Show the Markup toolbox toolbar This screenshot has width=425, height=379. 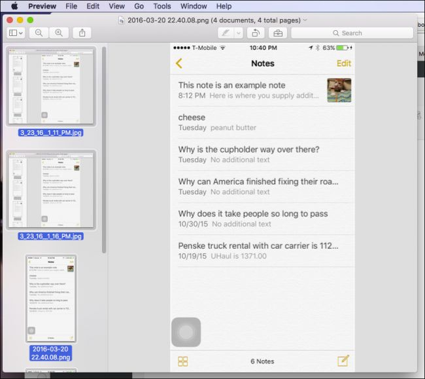tap(278, 33)
